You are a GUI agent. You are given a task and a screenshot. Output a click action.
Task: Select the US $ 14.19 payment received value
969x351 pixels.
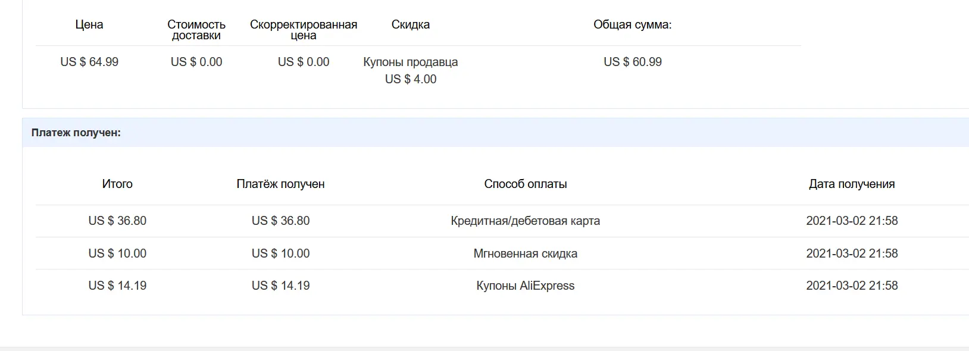pyautogui.click(x=281, y=286)
